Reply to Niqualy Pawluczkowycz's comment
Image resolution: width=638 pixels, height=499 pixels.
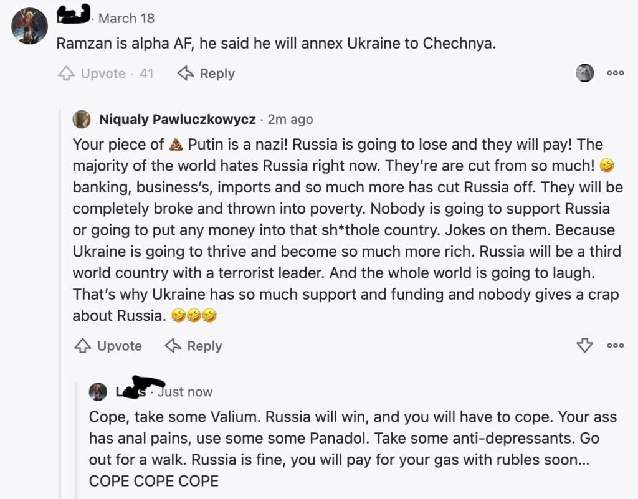pyautogui.click(x=194, y=346)
